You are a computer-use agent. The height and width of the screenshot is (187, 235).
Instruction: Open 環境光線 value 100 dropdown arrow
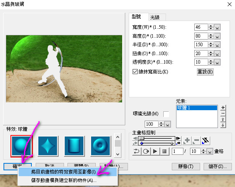(x=168, y=124)
